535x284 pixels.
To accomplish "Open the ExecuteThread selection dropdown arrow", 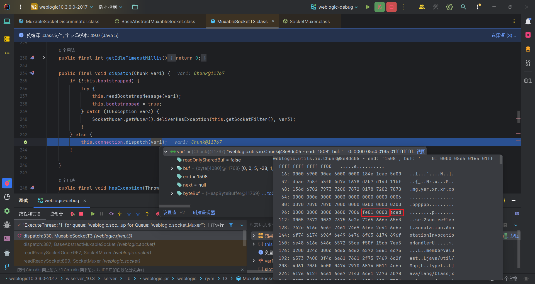I will coord(242,225).
